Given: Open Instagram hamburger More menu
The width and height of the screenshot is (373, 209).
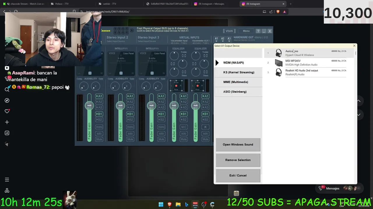Looking at the screenshot, I should (7, 180).
